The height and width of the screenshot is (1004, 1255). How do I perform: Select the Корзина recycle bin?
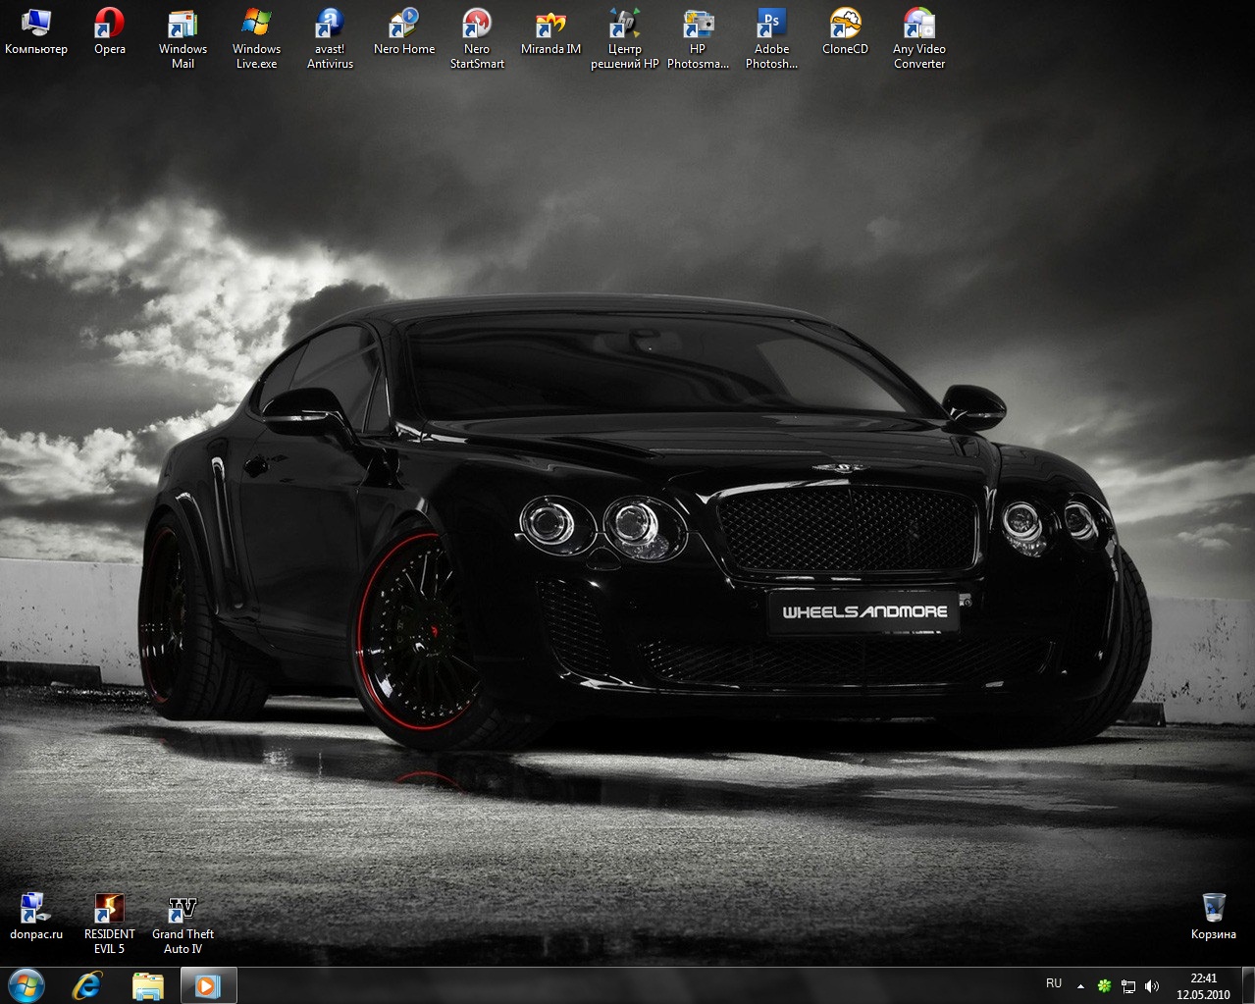[1214, 918]
